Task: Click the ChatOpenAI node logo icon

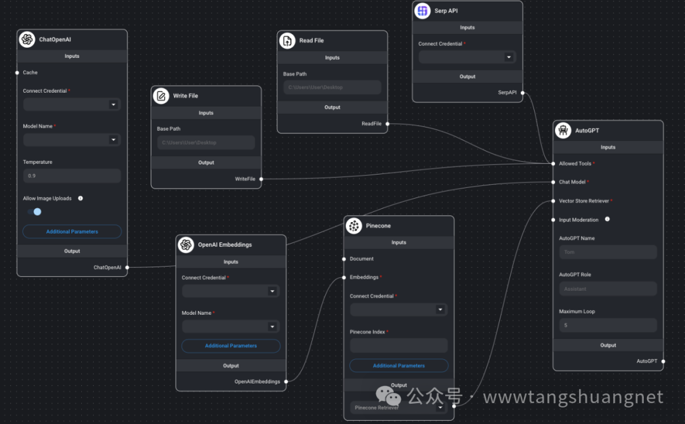Action: pos(27,39)
